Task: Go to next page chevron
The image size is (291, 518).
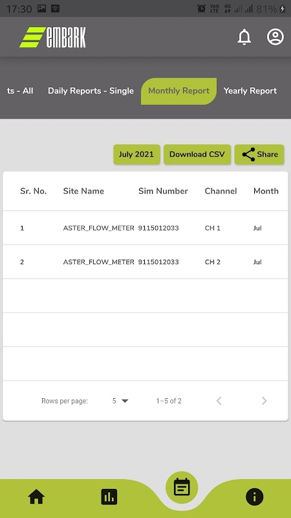Action: pyautogui.click(x=264, y=401)
